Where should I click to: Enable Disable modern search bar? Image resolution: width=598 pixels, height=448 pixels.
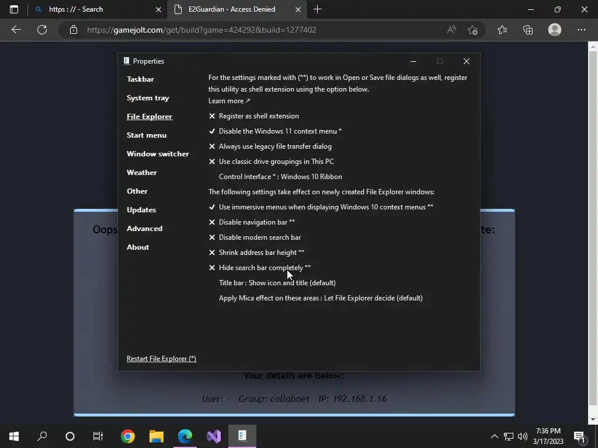pos(255,237)
